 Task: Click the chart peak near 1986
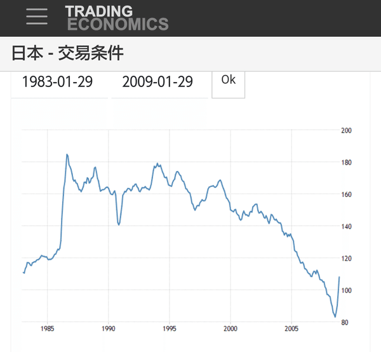click(67, 154)
